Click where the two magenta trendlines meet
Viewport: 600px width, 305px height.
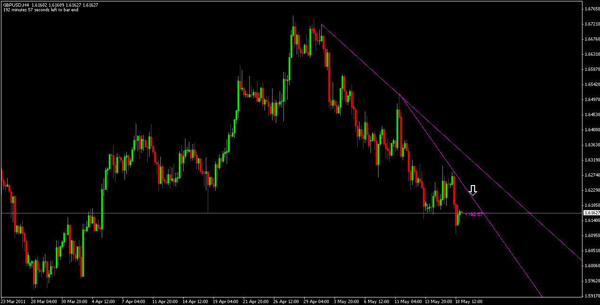pyautogui.click(x=400, y=95)
